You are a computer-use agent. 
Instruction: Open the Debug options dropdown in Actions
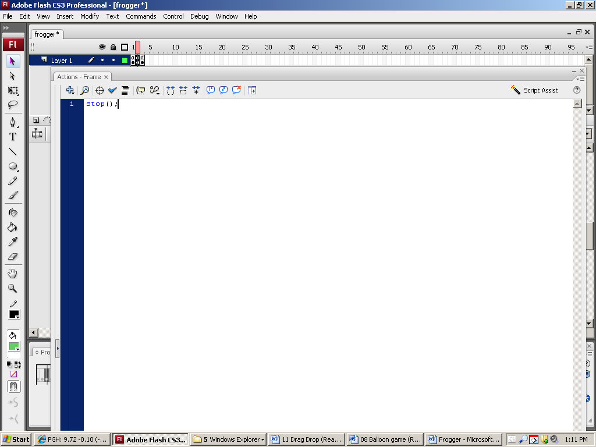pyautogui.click(x=154, y=90)
